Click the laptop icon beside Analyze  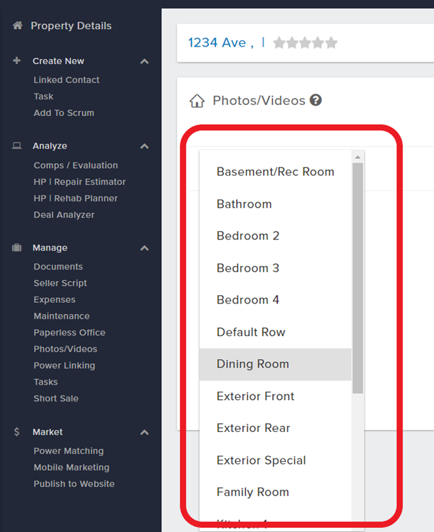pyautogui.click(x=17, y=146)
